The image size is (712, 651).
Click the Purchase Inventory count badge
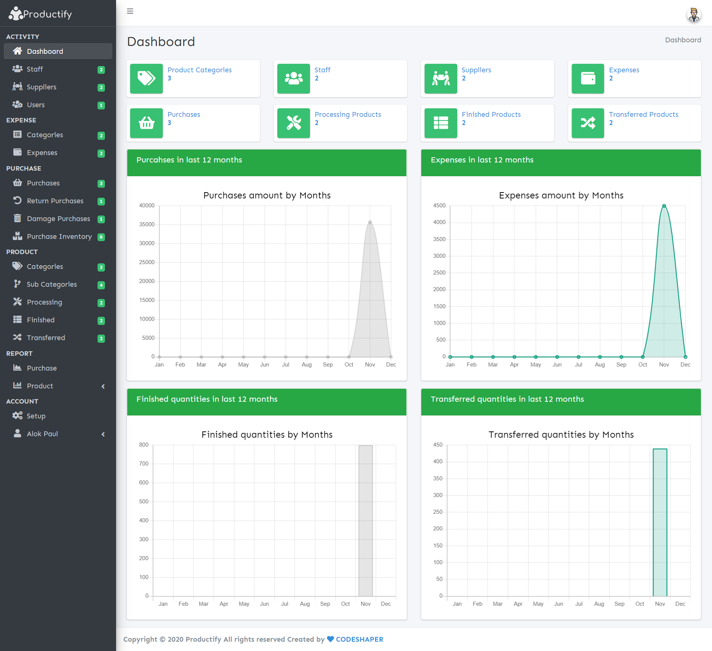coord(101,237)
